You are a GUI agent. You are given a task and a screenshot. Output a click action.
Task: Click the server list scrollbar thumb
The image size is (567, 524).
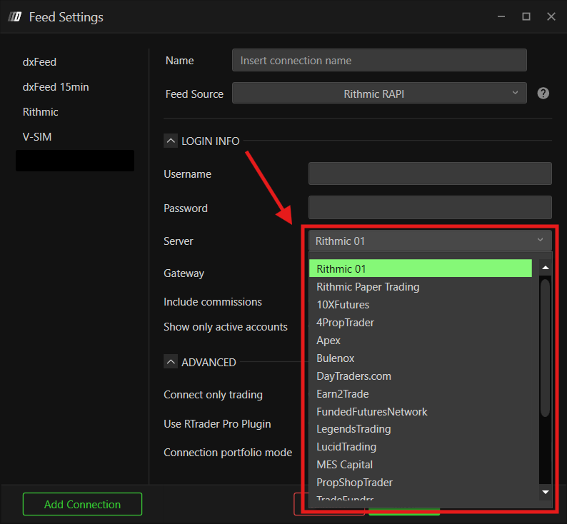click(x=545, y=348)
